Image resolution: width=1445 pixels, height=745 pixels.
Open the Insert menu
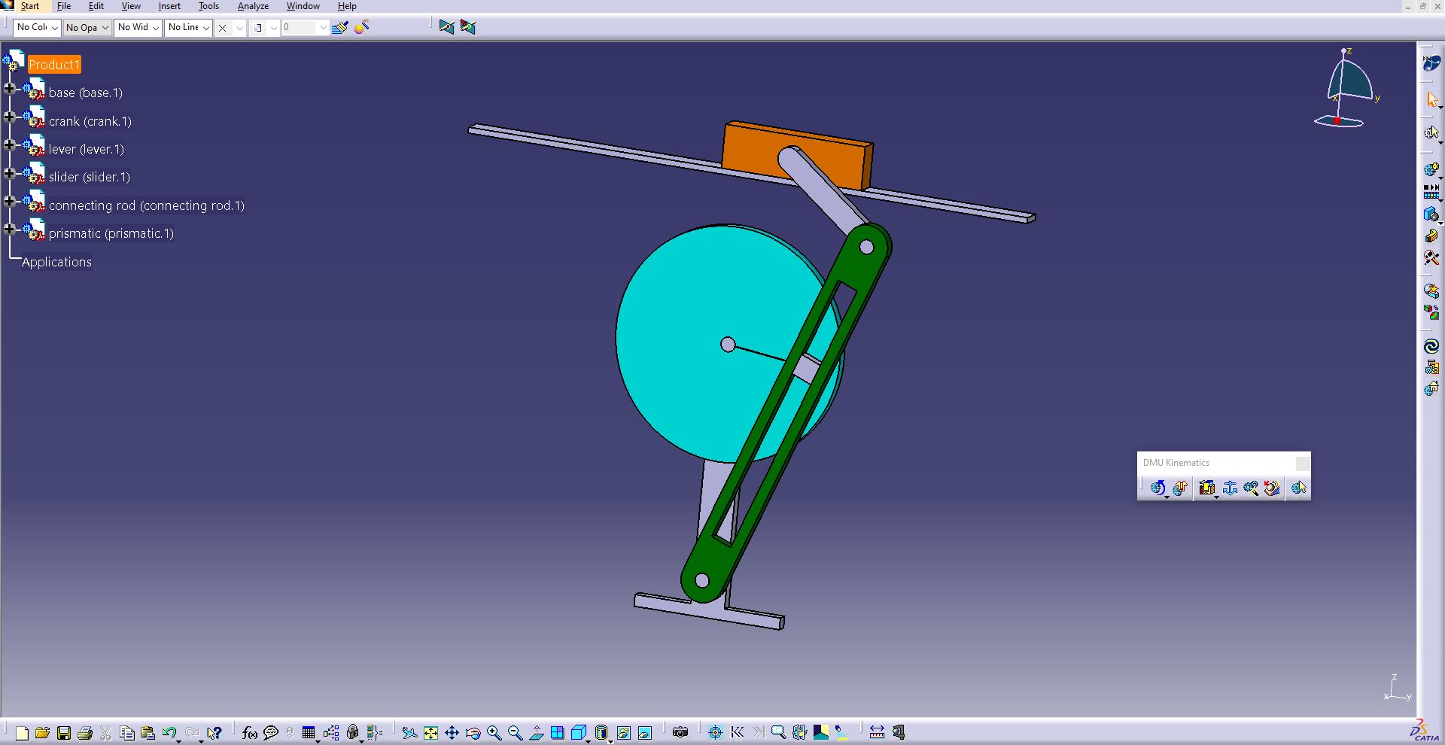tap(169, 6)
